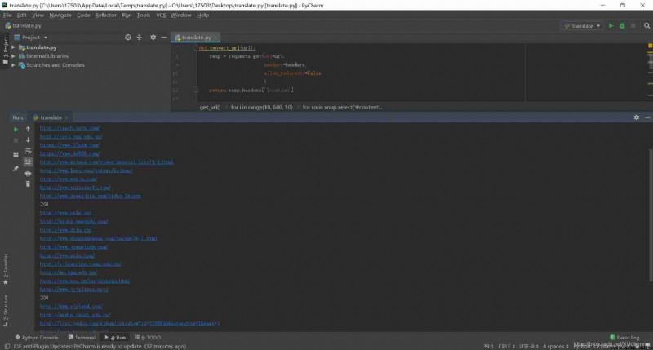The image size is (653, 350).
Task: Open the 4 spaces indent selector
Action: (556, 346)
